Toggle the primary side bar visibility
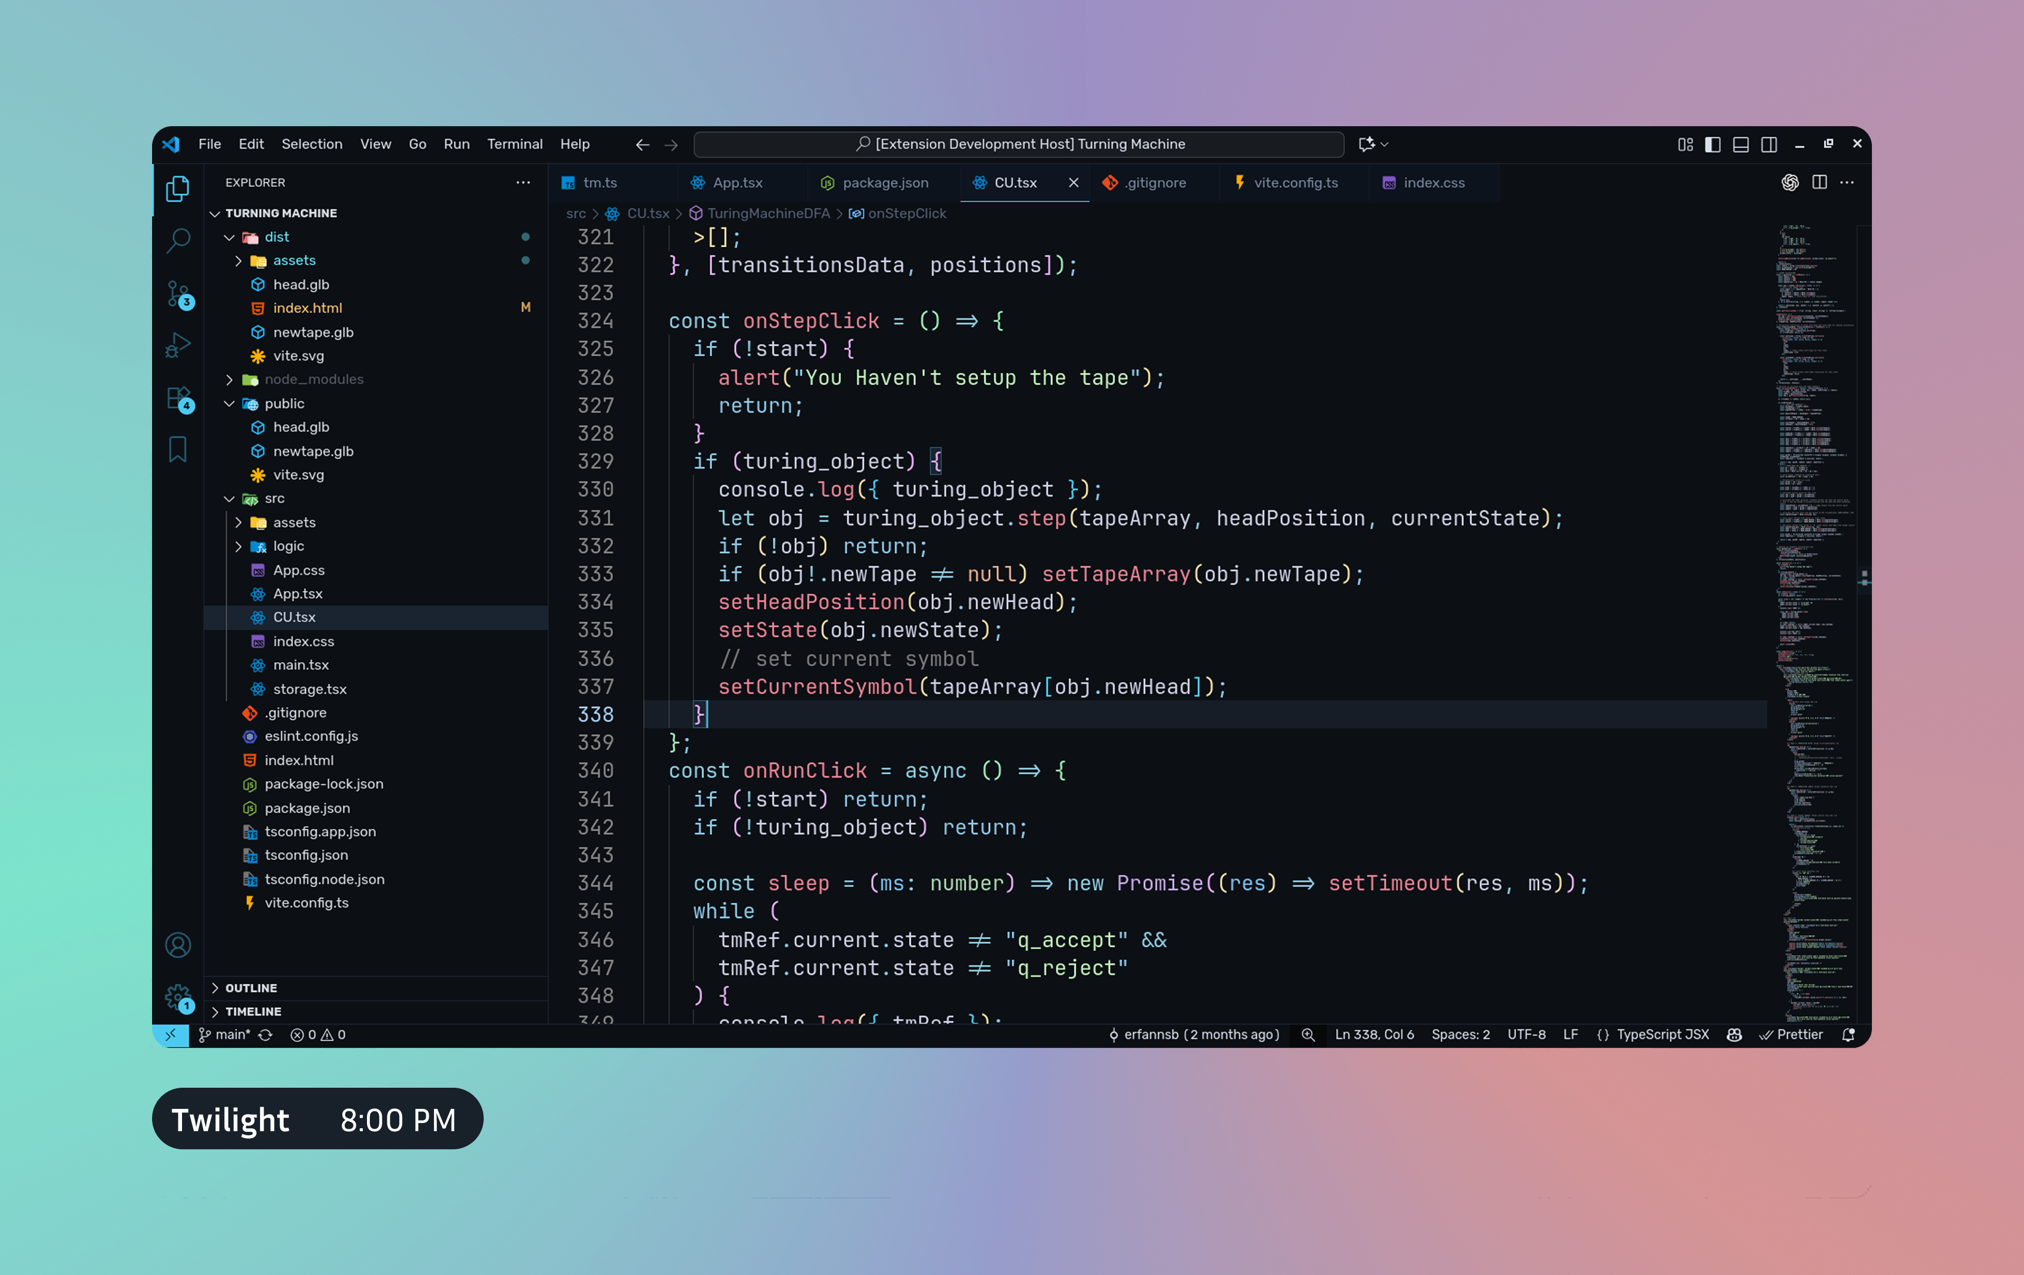Image resolution: width=2024 pixels, height=1275 pixels. pyautogui.click(x=1712, y=144)
